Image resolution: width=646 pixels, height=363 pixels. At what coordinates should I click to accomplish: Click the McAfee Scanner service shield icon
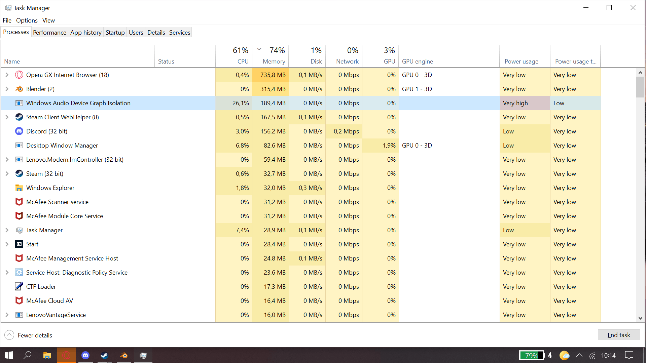[x=19, y=202]
